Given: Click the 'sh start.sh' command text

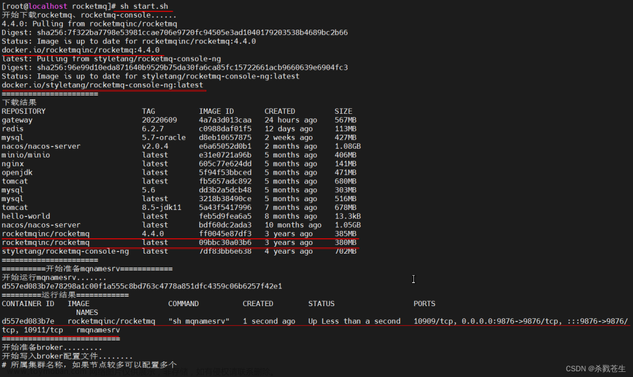Looking at the screenshot, I should pos(144,6).
